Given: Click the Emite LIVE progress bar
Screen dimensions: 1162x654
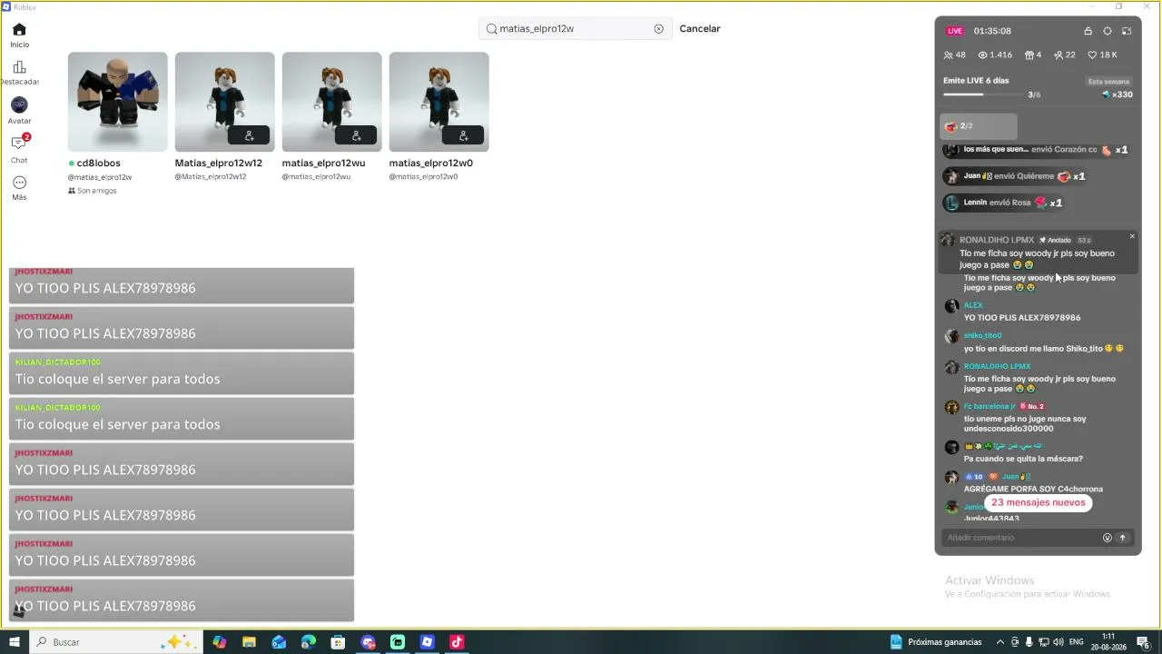Looking at the screenshot, I should tap(983, 94).
